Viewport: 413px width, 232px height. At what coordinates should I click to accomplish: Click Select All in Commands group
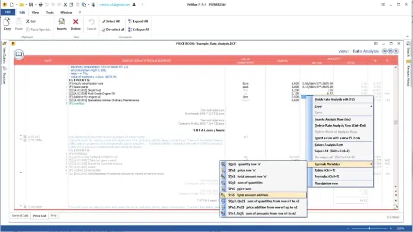[111, 21]
